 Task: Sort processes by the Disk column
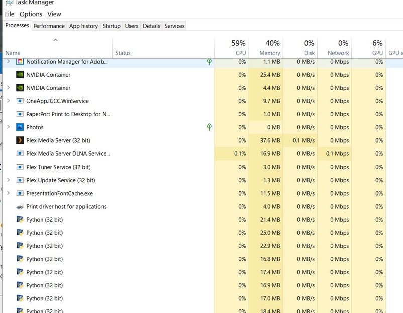[300, 48]
